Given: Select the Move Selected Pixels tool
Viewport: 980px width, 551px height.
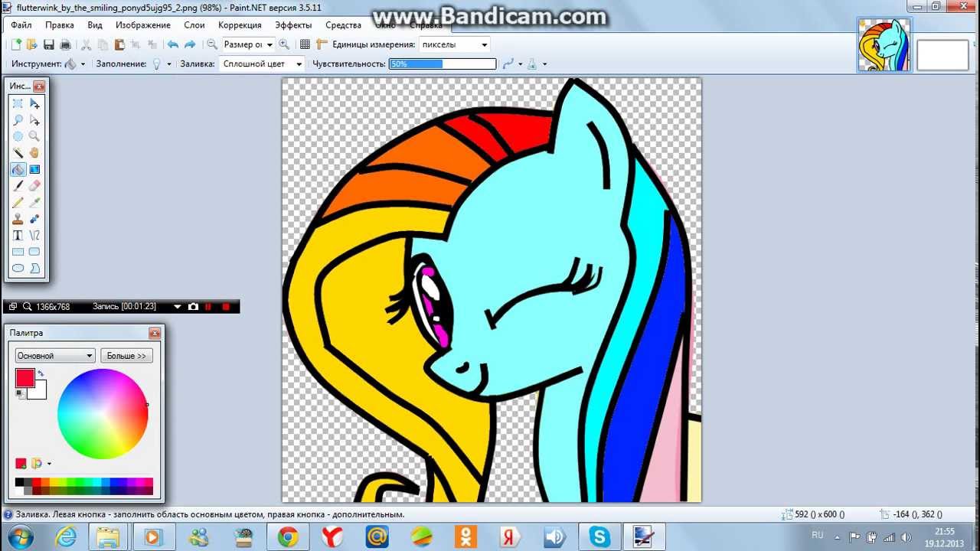Looking at the screenshot, I should tap(34, 103).
